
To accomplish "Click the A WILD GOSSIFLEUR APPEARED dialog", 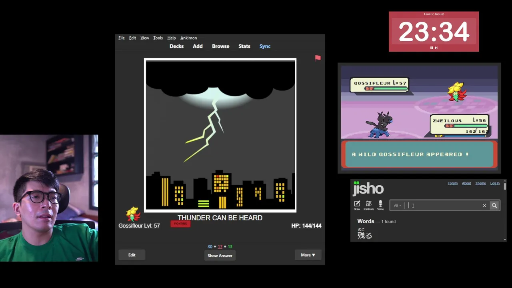I will 419,154.
